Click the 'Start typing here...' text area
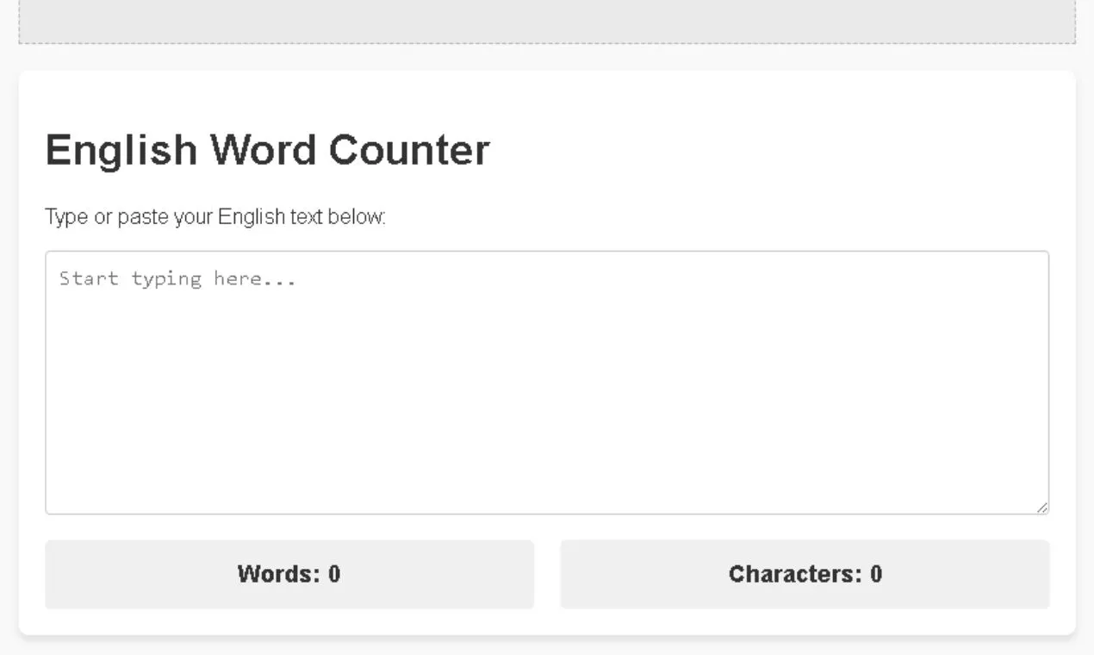 (547, 383)
